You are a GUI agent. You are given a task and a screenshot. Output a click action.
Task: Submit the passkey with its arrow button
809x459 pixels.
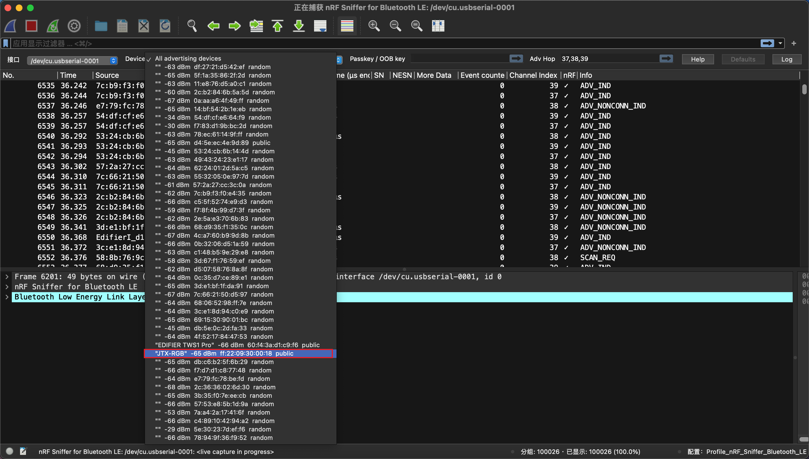pos(516,59)
